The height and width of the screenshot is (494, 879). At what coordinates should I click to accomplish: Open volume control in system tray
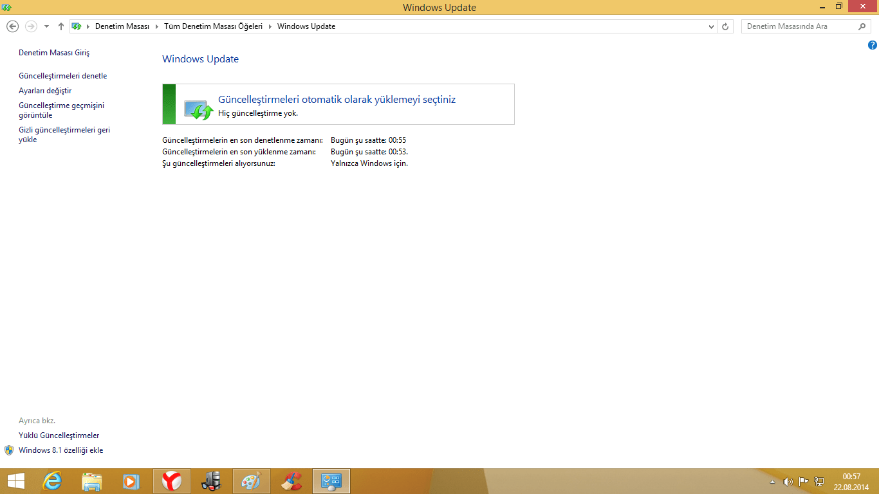788,482
